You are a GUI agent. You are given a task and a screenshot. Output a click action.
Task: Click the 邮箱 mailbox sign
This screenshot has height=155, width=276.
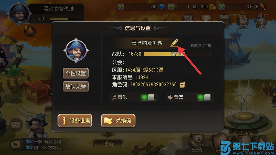pos(108,144)
